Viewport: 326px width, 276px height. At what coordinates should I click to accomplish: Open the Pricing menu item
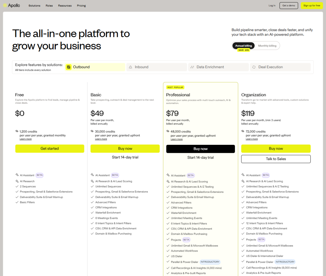(81, 5)
